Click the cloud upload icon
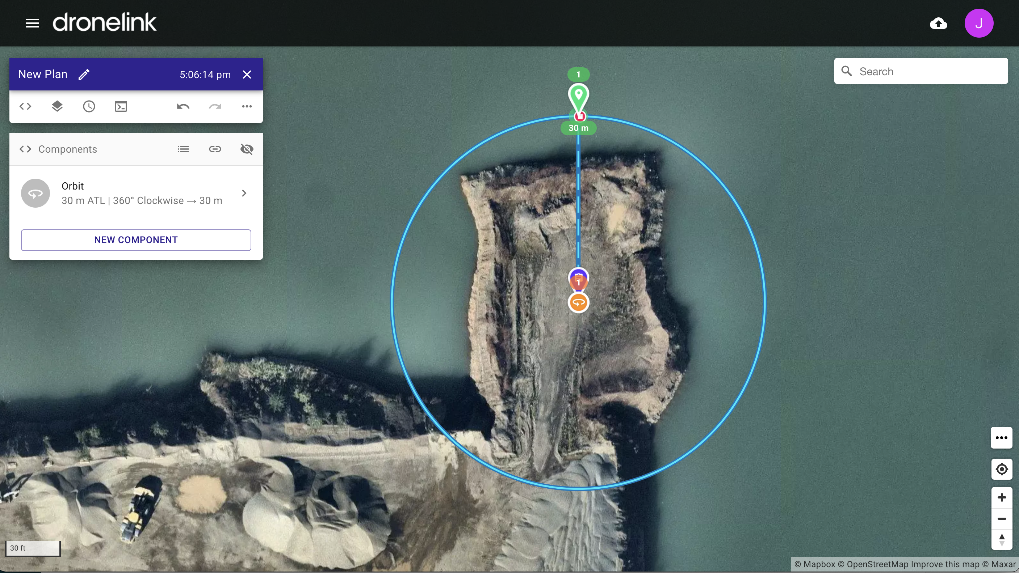This screenshot has height=573, width=1019. pyautogui.click(x=938, y=23)
